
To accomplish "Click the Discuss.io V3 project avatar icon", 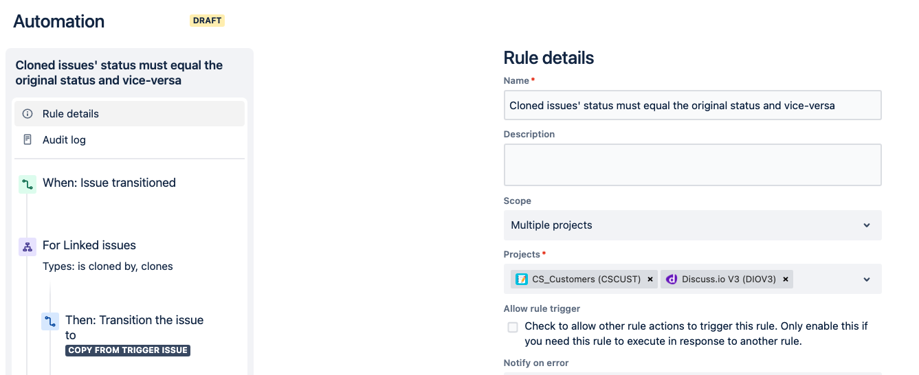I will tap(672, 280).
